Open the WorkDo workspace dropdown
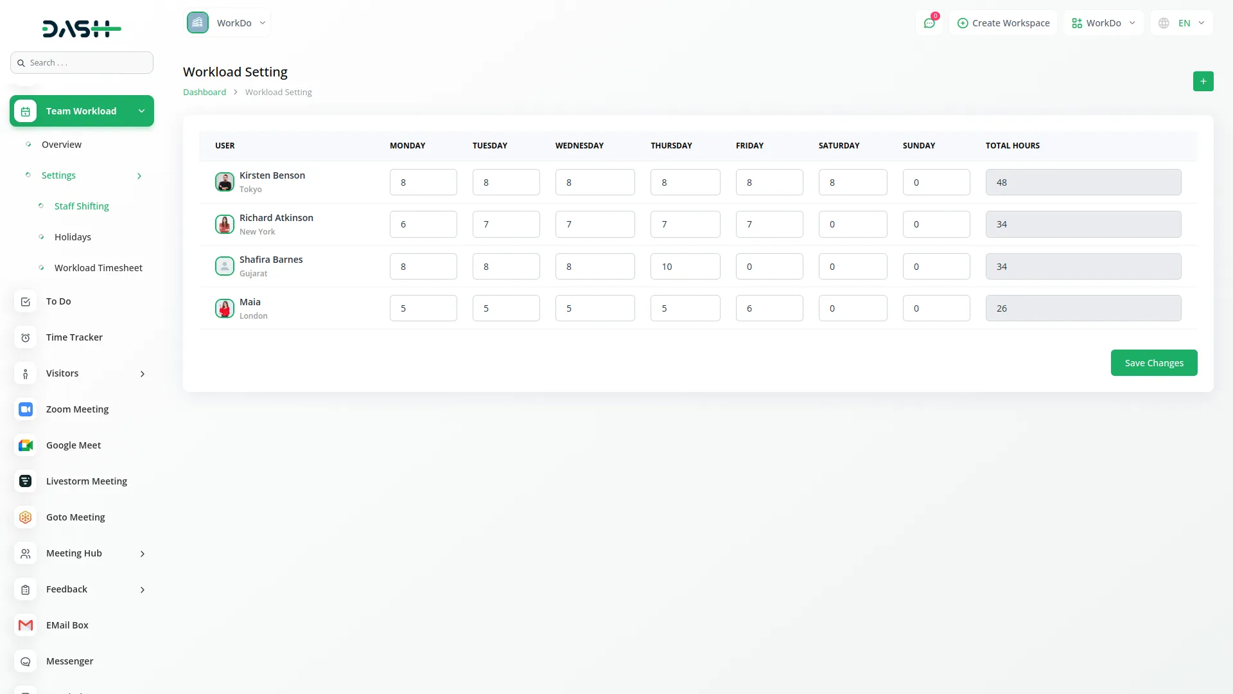 pos(1103,22)
